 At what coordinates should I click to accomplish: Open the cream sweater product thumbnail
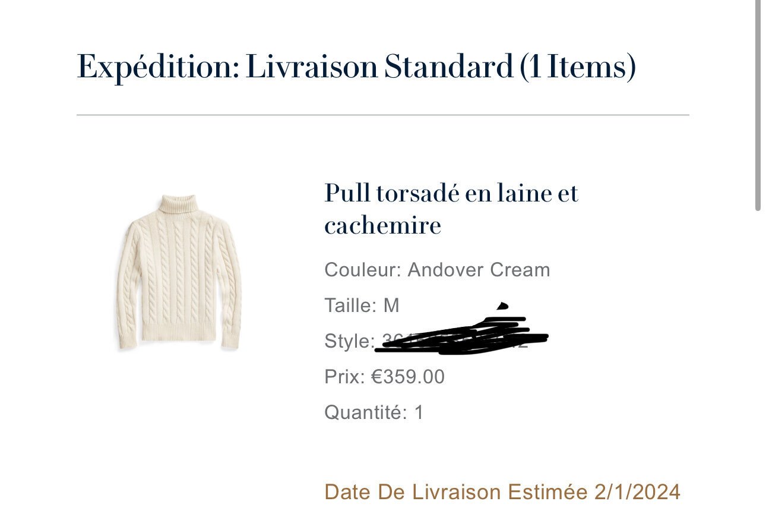pyautogui.click(x=179, y=272)
